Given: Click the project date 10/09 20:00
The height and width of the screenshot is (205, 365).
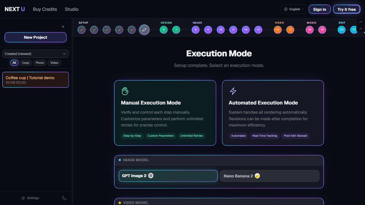Looking at the screenshot, I should tap(16, 83).
